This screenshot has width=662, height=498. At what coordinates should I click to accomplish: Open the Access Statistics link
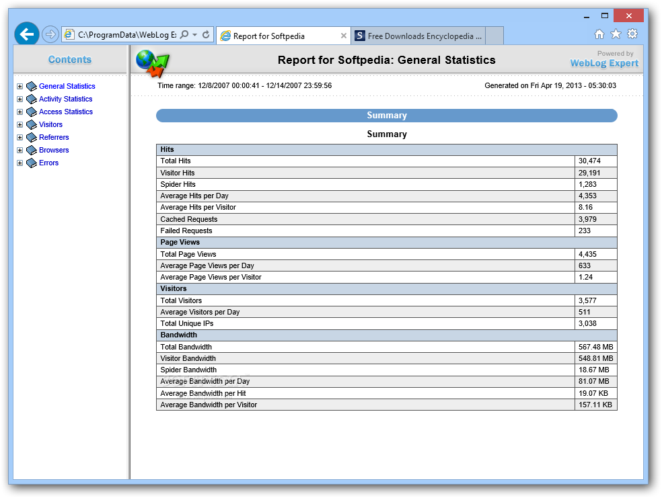(x=66, y=112)
